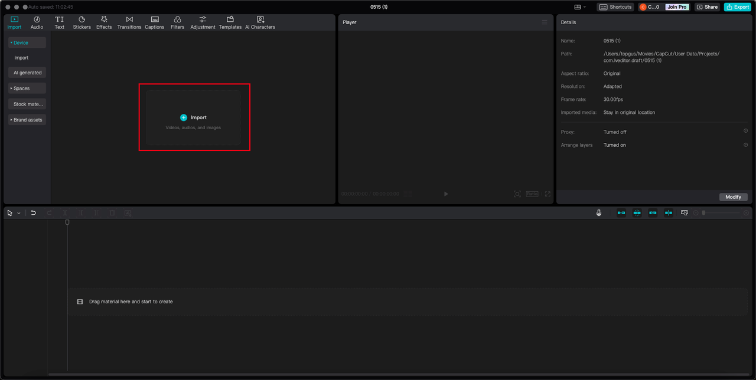Click the timeline cover preview icon
This screenshot has width=756, height=380.
685,212
